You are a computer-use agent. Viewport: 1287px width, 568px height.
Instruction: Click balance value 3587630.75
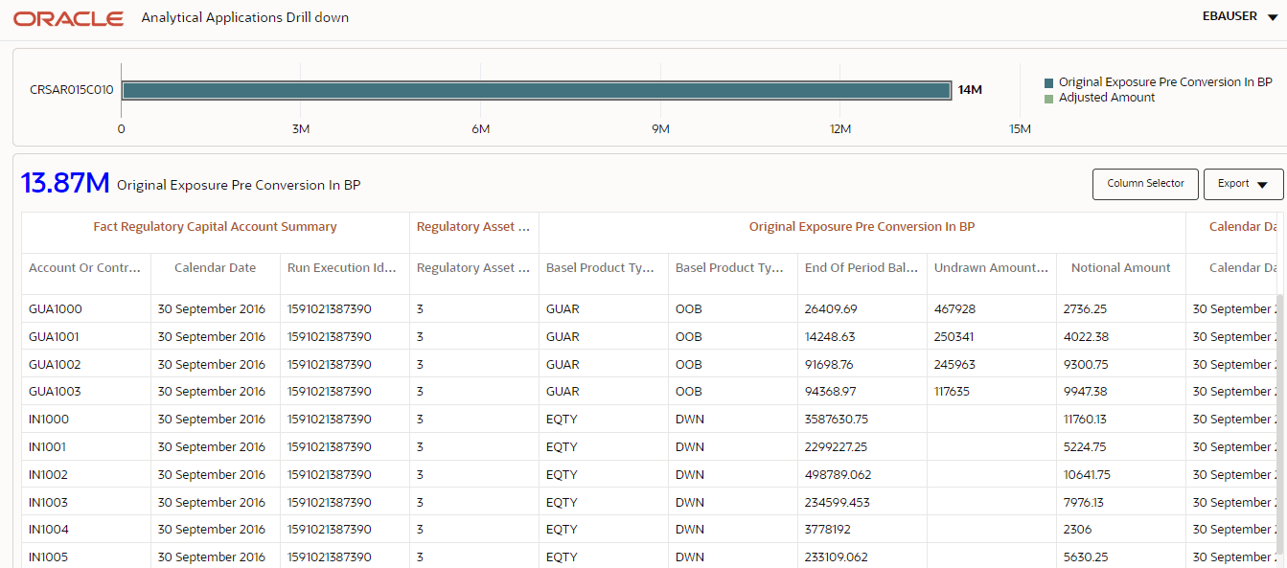837,420
